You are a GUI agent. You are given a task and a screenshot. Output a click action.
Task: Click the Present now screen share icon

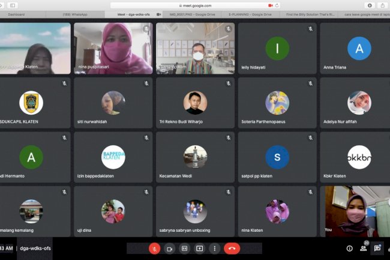click(199, 249)
